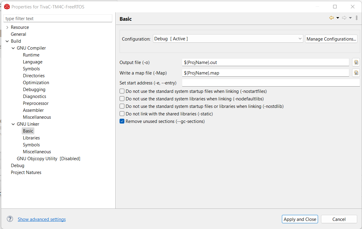
Task: Select Miscellaneous under GNU Compiler
Action: point(37,117)
